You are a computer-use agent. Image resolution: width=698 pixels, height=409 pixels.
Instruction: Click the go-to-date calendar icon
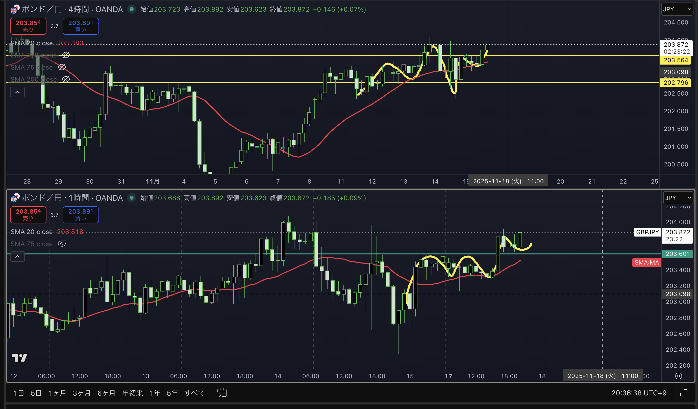pos(221,393)
